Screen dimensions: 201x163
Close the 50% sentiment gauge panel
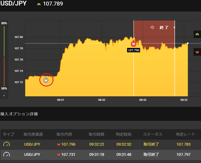(4, 95)
